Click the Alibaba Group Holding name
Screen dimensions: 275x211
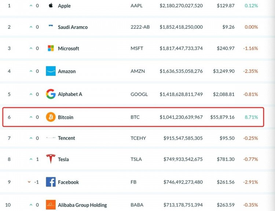pyautogui.click(x=82, y=205)
